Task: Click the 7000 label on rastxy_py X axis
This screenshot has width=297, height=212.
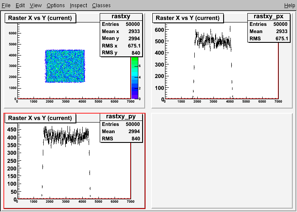Action: (131, 201)
